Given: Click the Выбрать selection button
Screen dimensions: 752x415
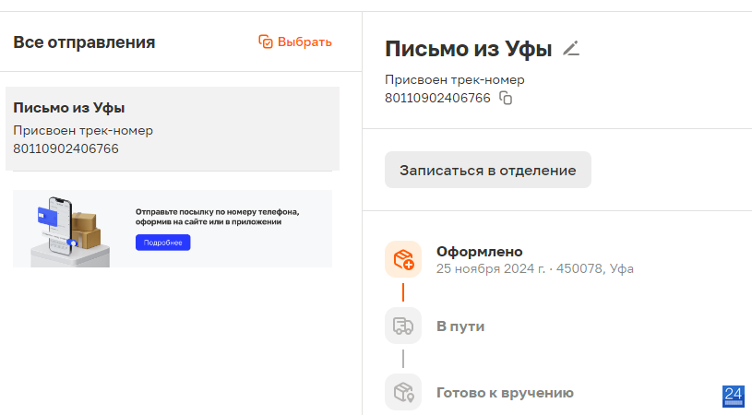Looking at the screenshot, I should (x=295, y=41).
